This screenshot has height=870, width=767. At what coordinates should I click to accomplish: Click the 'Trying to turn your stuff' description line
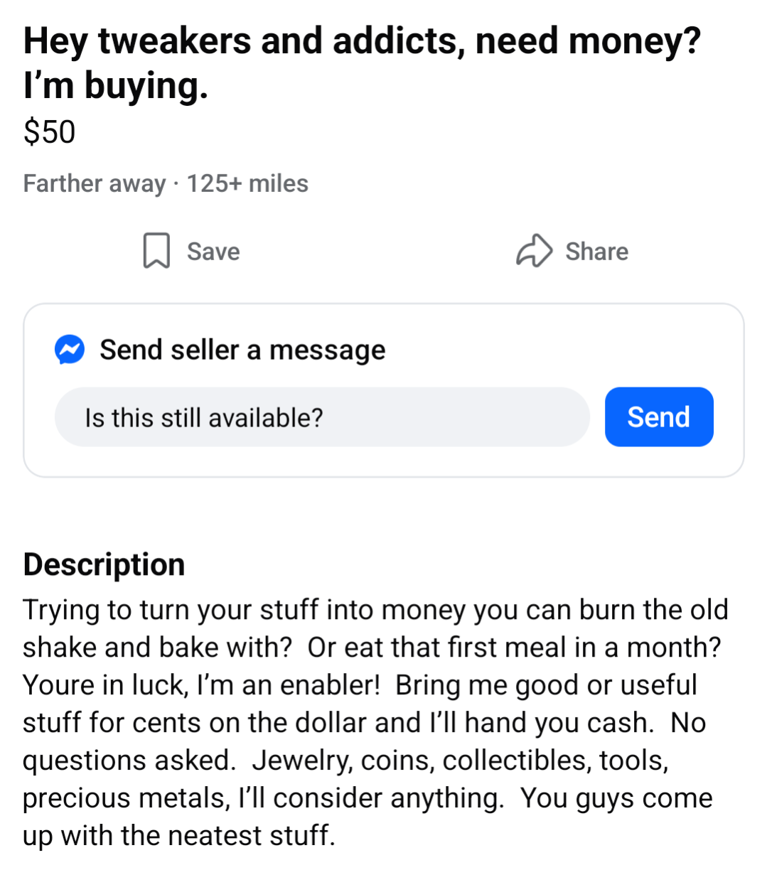[x=375, y=610]
